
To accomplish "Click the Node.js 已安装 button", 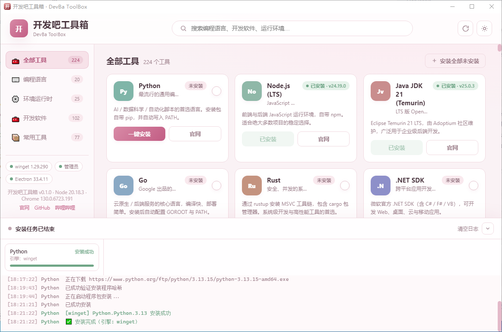I will click(x=268, y=139).
